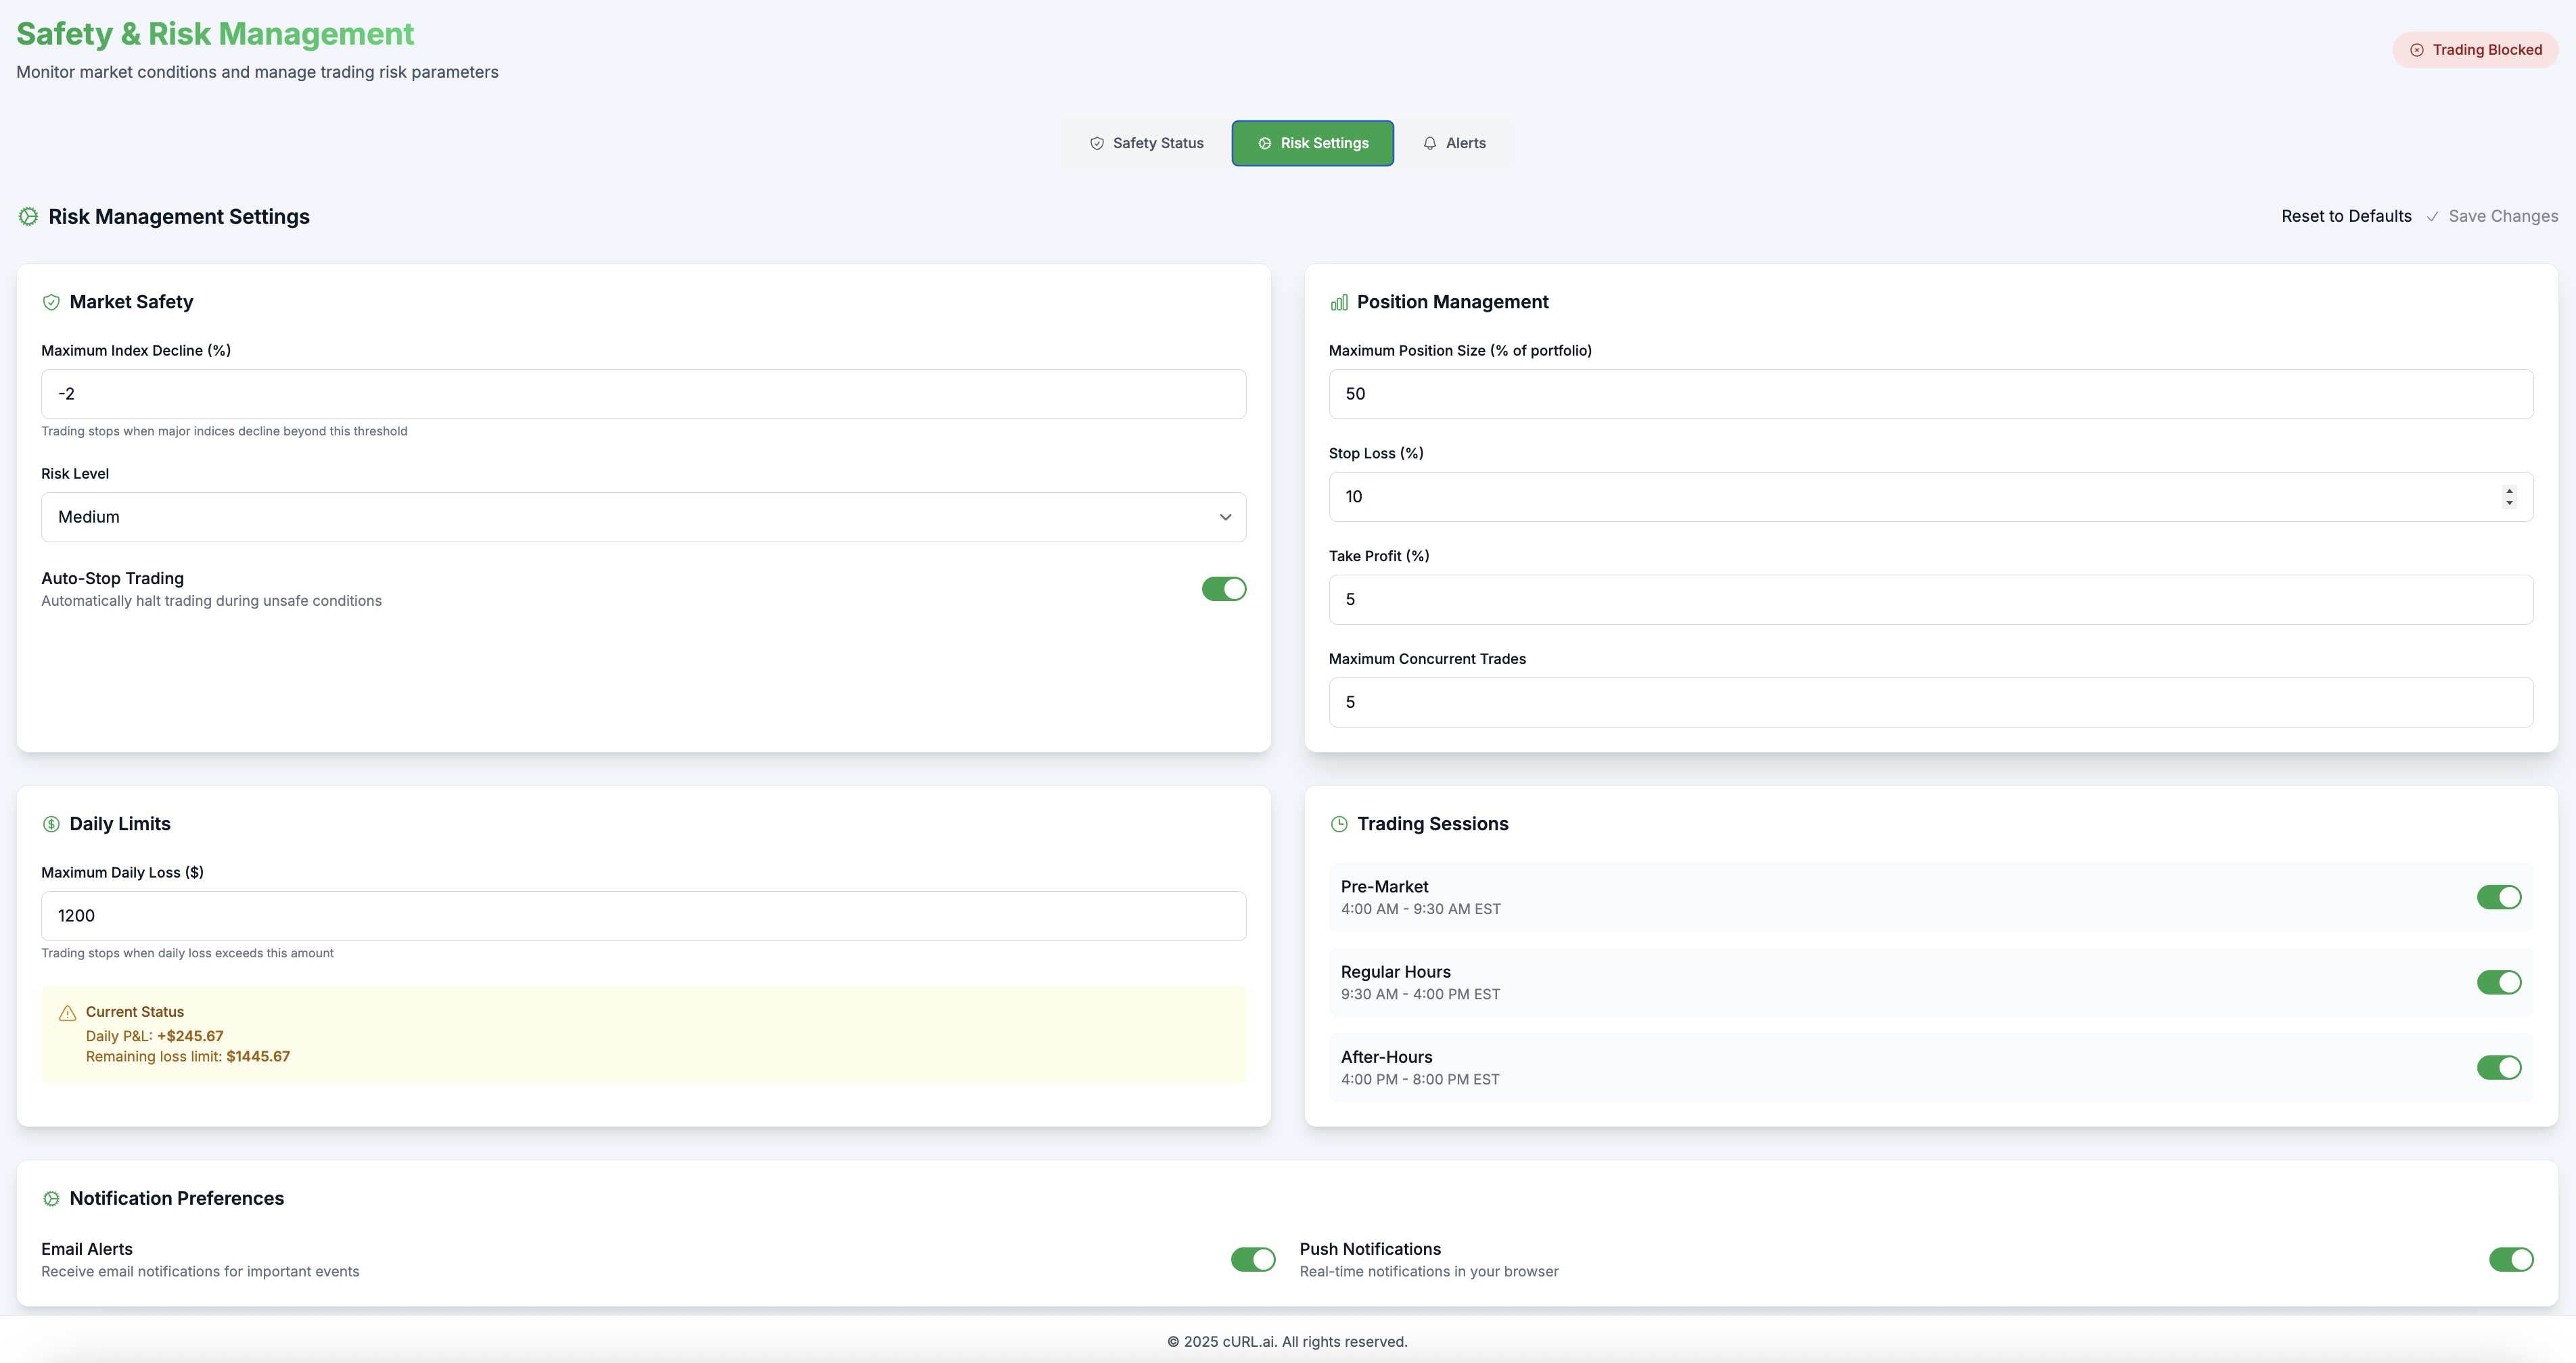2576x1363 pixels.
Task: Click the Daily P&L value +$245.67
Action: (190, 1036)
